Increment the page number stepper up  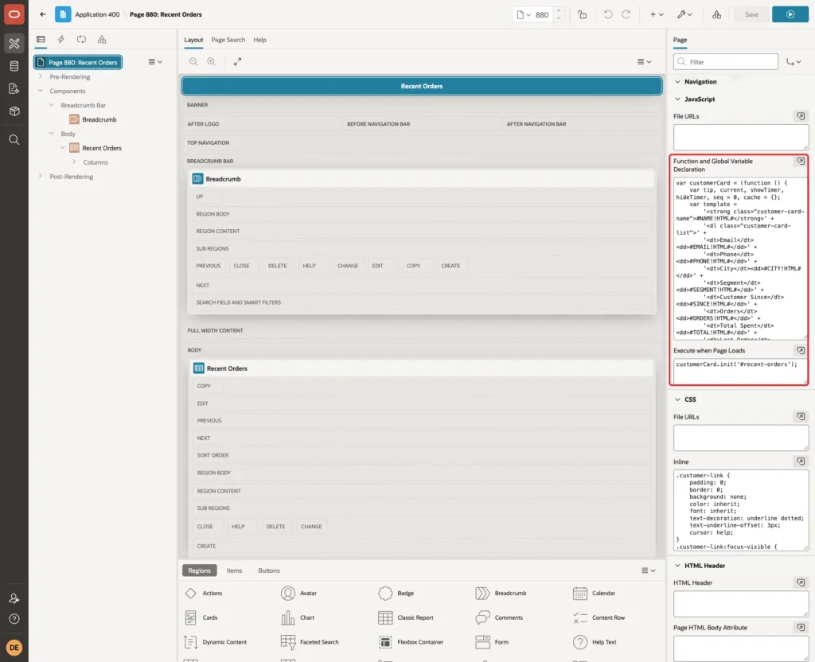[x=559, y=11]
